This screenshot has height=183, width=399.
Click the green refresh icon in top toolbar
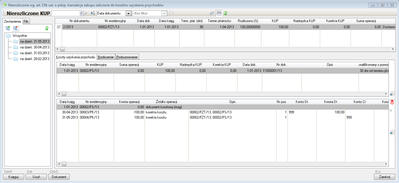[225, 13]
